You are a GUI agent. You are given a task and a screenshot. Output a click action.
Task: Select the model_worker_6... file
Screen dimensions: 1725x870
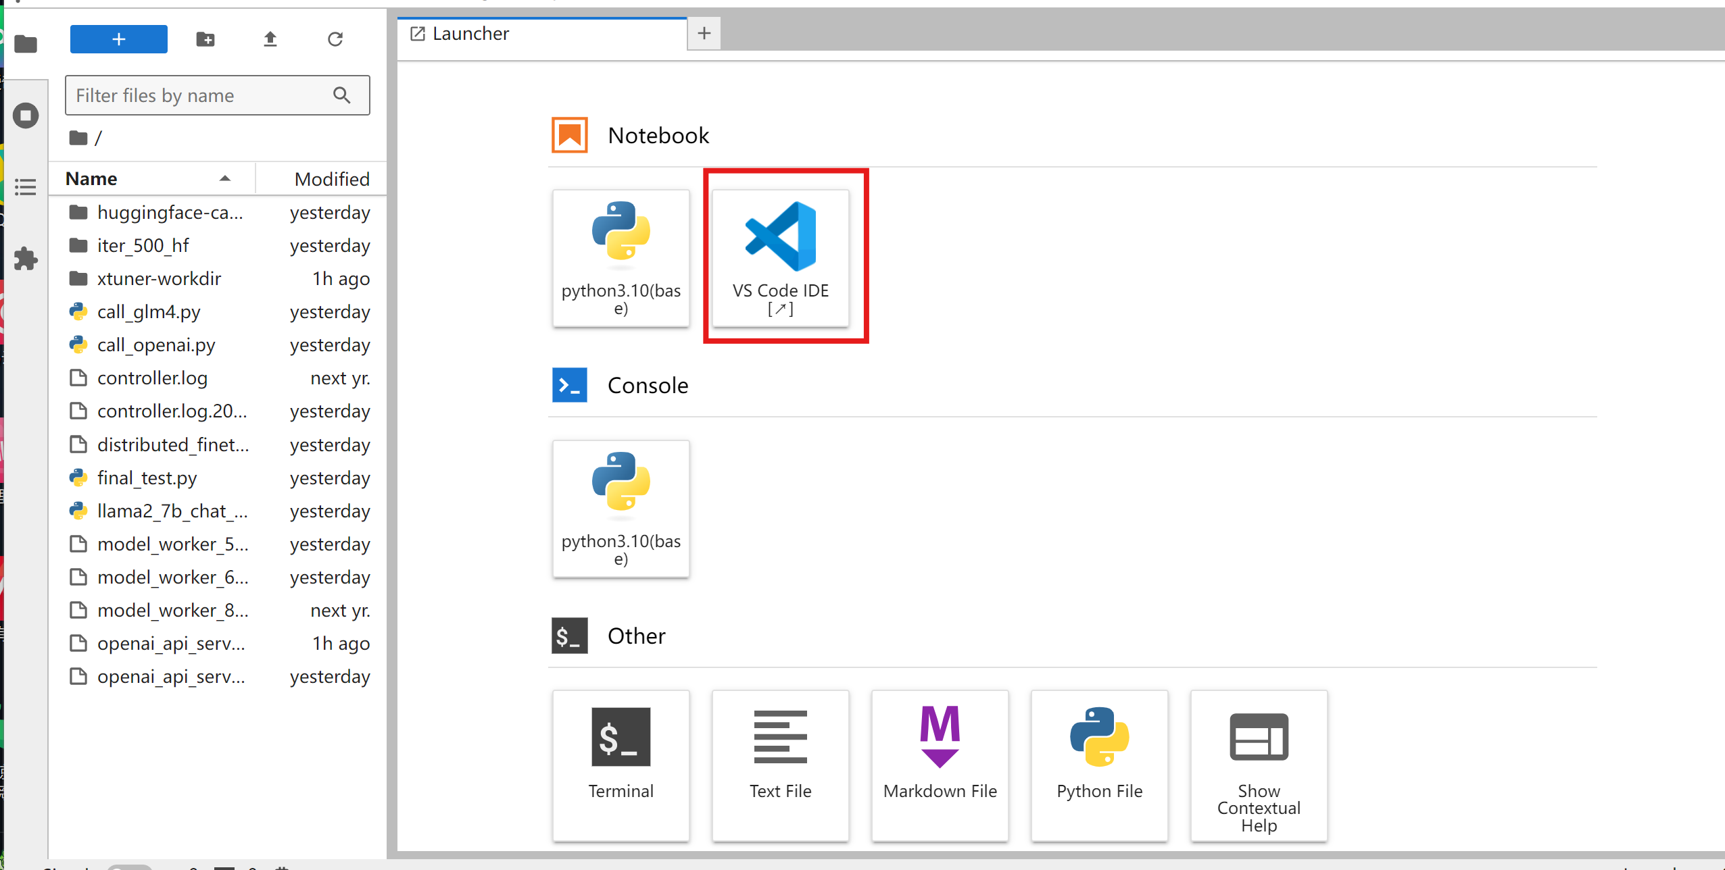coord(219,578)
